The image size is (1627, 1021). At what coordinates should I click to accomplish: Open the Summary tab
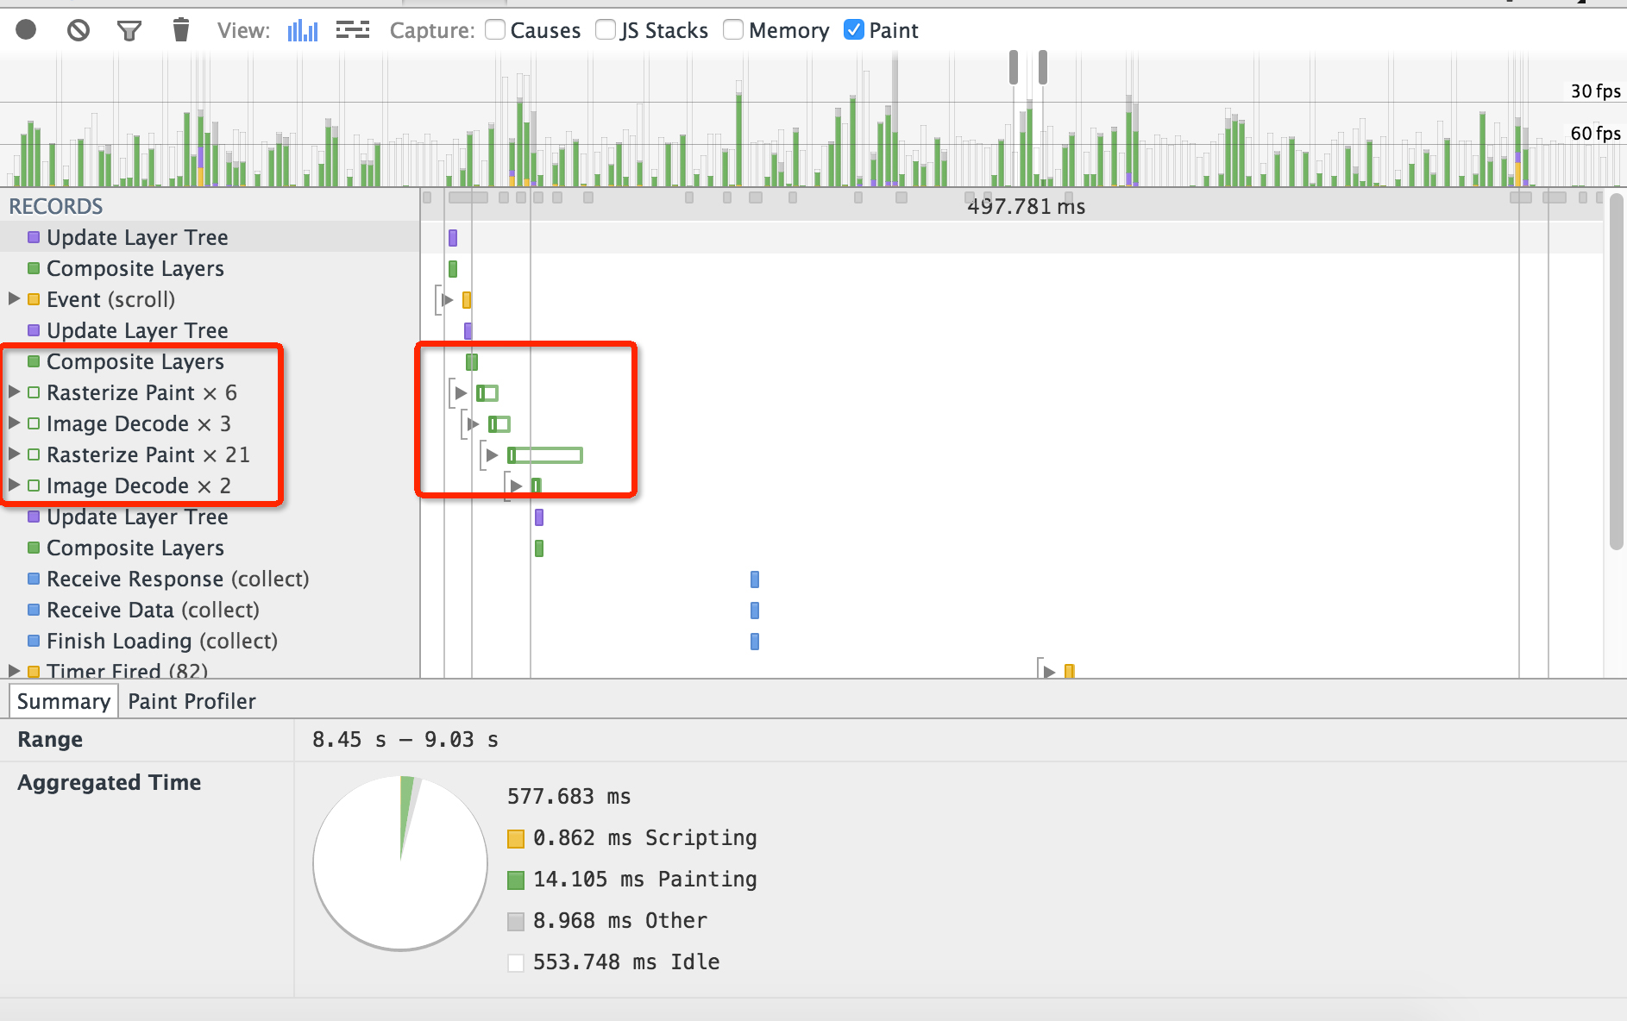click(x=63, y=701)
